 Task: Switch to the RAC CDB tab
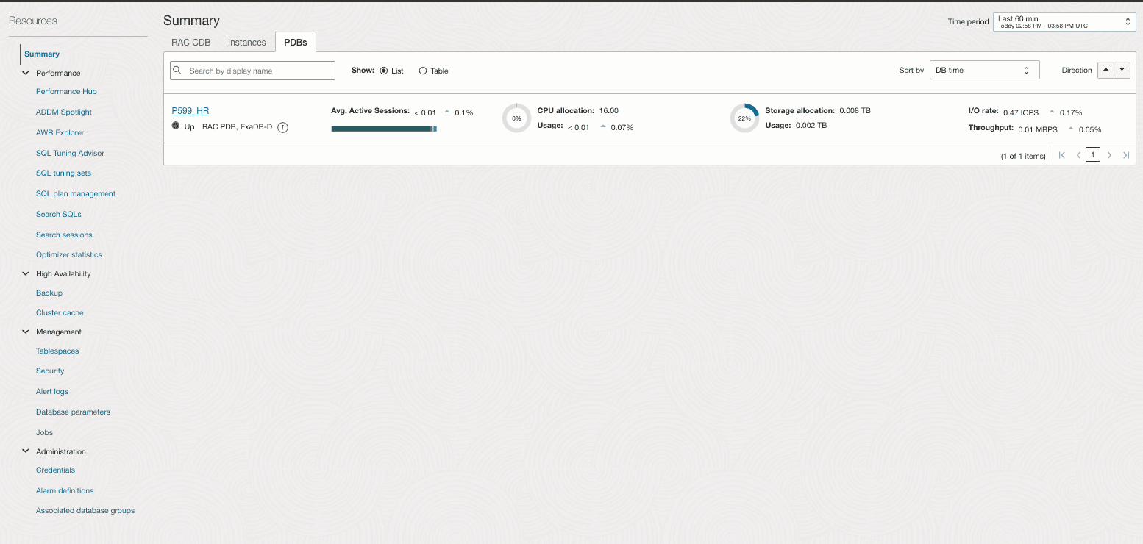pos(191,43)
